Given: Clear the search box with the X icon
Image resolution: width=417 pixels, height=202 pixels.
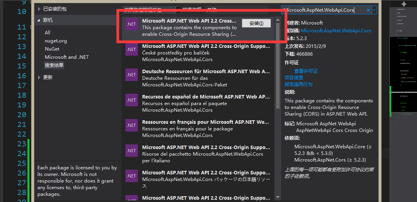Looking at the screenshot, I should coord(368,11).
